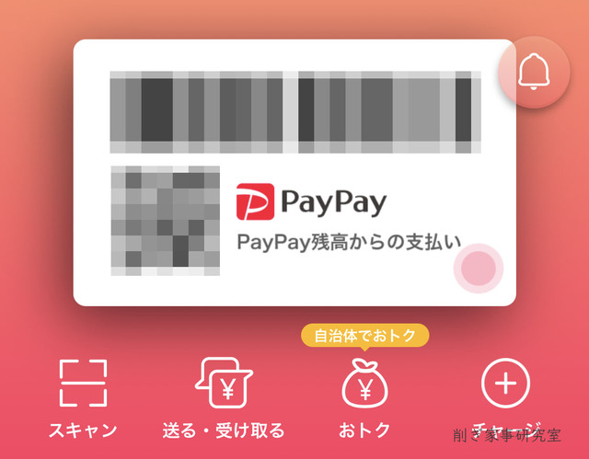Open the 自治体でおトク yellow badge
Image resolution: width=589 pixels, height=459 pixels.
pyautogui.click(x=364, y=336)
